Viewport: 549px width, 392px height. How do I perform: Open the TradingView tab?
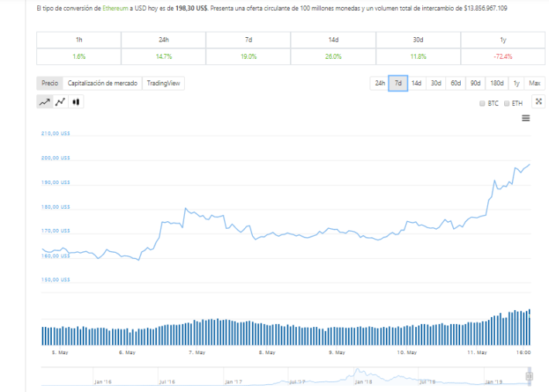tap(164, 83)
